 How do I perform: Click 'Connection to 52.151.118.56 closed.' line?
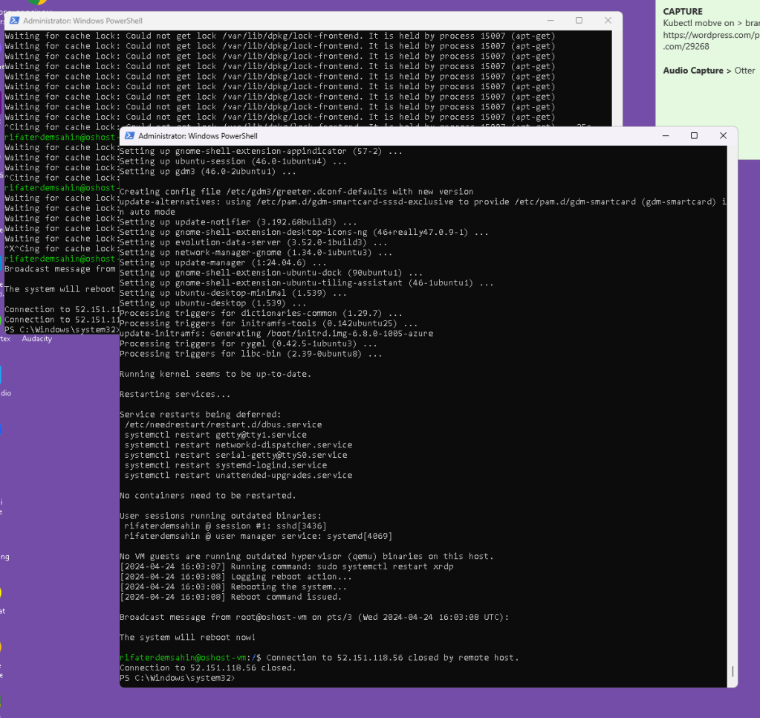point(207,667)
